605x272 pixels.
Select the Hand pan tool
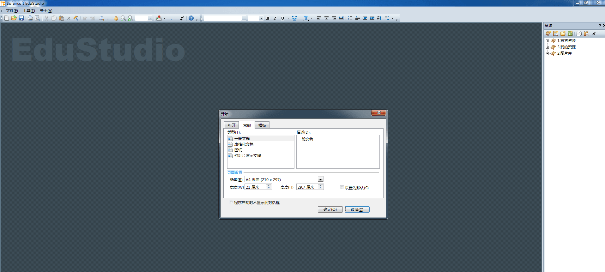point(116,18)
